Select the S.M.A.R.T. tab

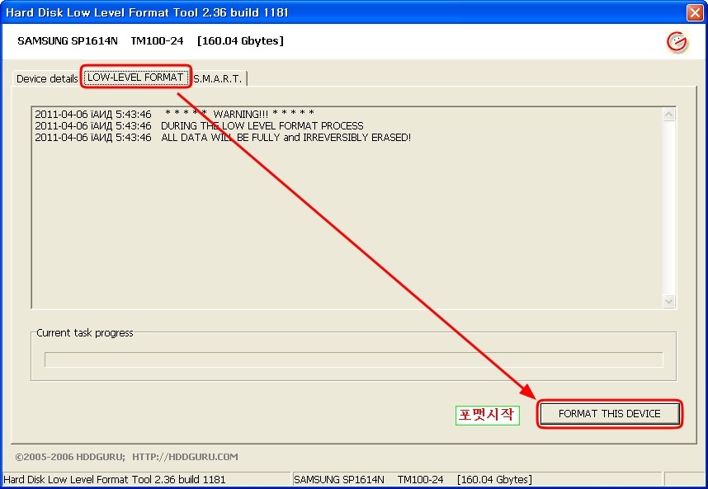216,78
